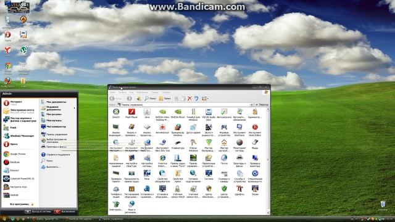Open Электронная почта in Start menu
395x222 pixels.
click(20, 111)
